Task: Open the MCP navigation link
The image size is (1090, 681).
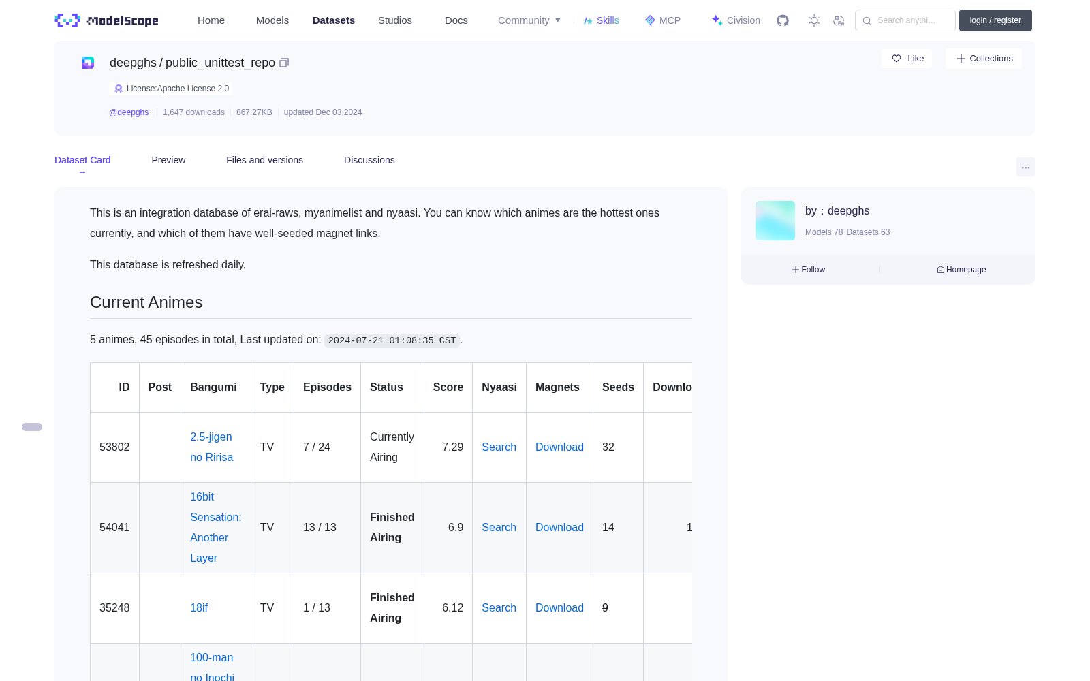Action: [662, 20]
